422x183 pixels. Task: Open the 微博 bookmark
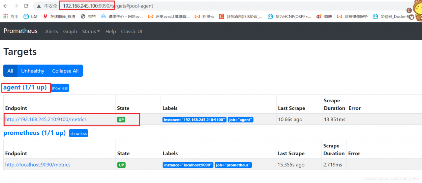click(x=324, y=16)
